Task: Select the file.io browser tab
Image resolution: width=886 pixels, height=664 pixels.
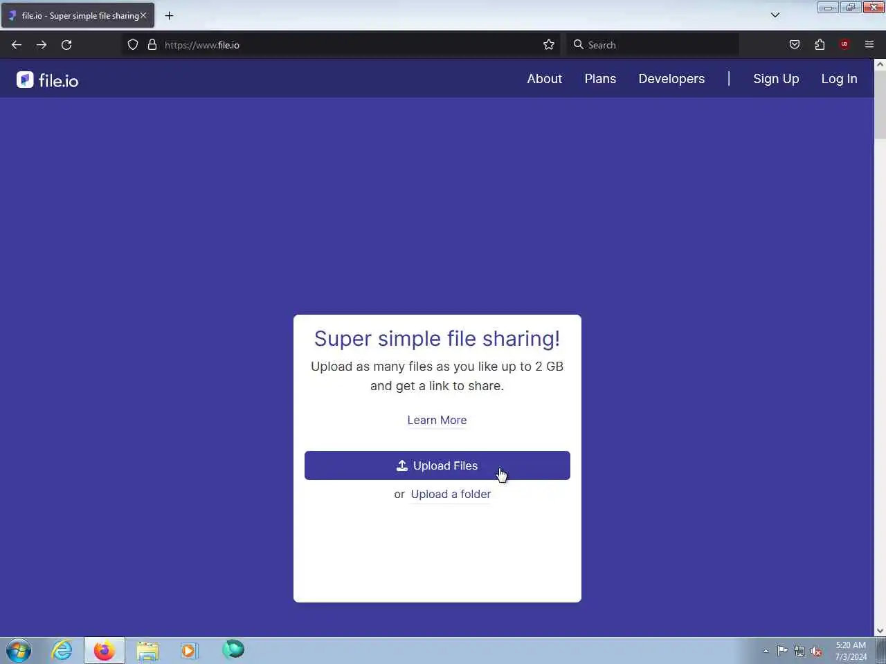Action: click(x=78, y=15)
